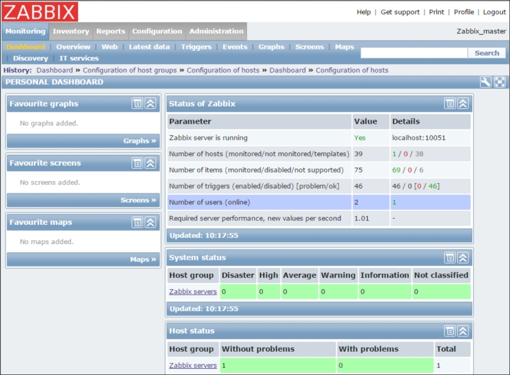Open Zabbix servers link in Host status
Screen dimensions: 510x375
193,365
